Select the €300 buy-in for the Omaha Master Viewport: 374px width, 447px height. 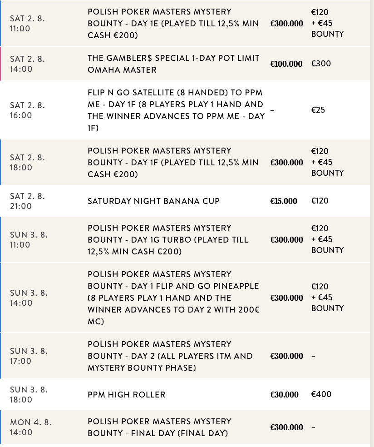tap(321, 64)
